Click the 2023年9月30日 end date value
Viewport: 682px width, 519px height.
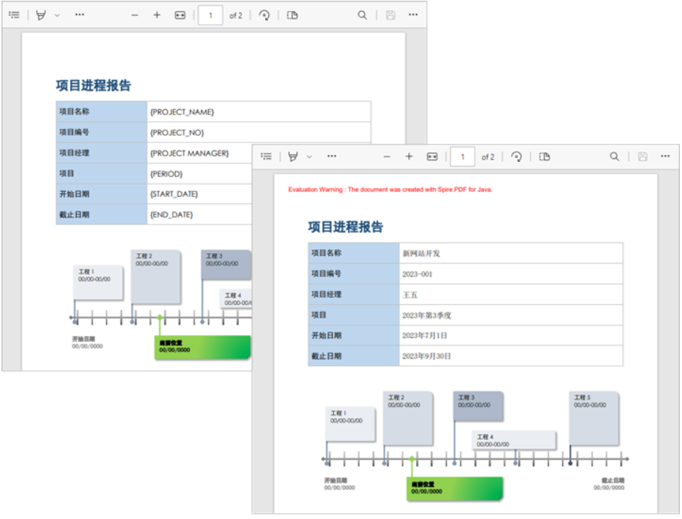[x=427, y=356]
